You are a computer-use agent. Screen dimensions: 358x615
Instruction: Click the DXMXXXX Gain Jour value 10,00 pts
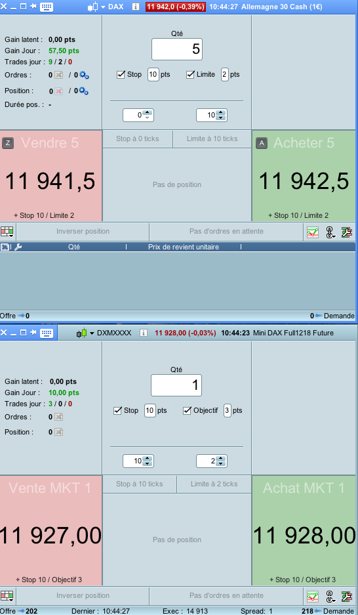[x=64, y=392]
